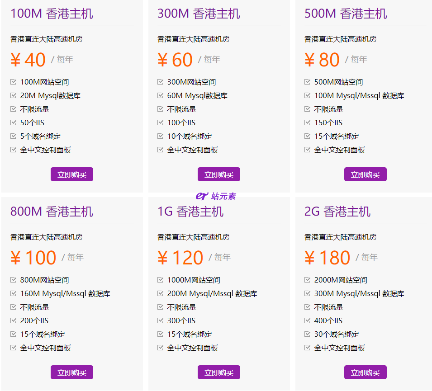Click check icon beside 800M网站空间
Viewport: 432px width, 391px height.
pos(13,280)
